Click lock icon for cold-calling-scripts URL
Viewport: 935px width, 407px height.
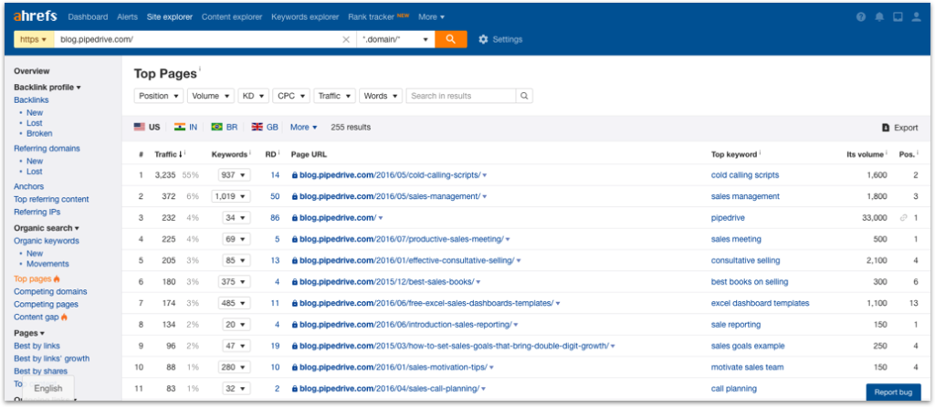point(295,175)
